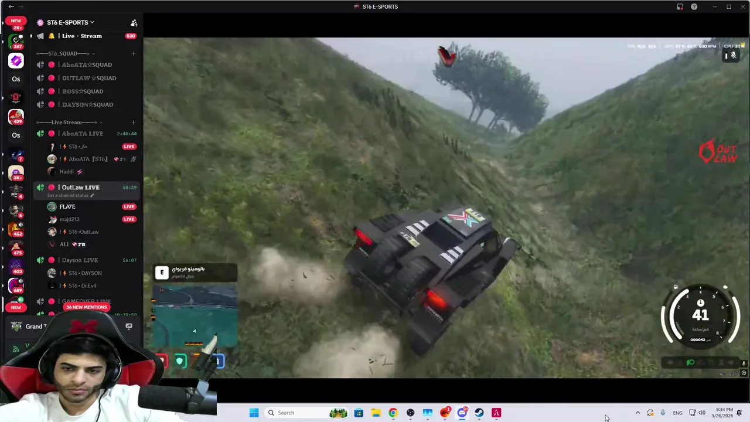Open server with 689 badge
The width and height of the screenshot is (750, 422).
(16, 285)
